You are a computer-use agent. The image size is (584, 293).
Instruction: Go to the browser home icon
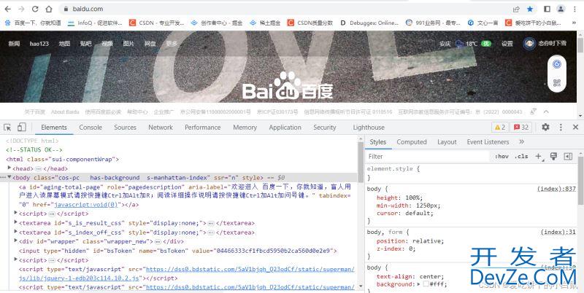coord(49,9)
